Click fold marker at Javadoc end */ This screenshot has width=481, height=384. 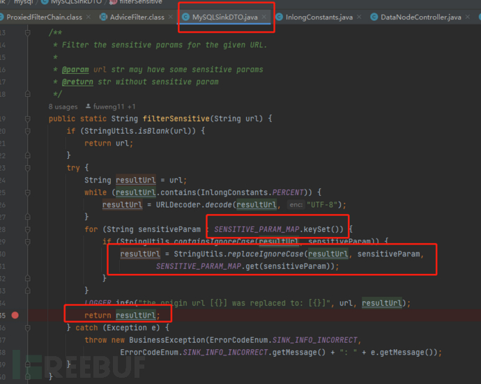click(x=28, y=94)
